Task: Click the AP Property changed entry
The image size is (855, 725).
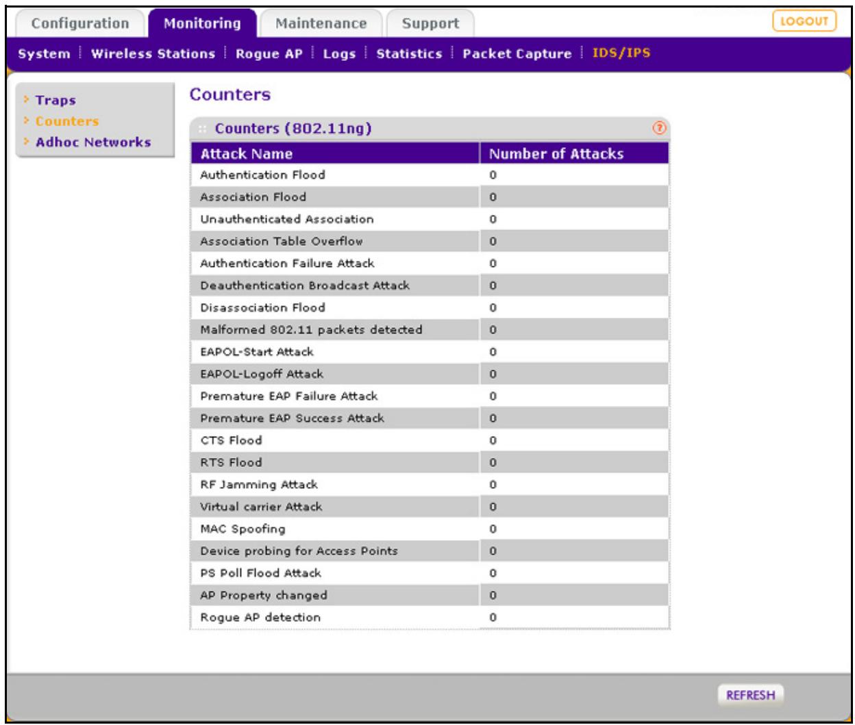Action: click(264, 595)
